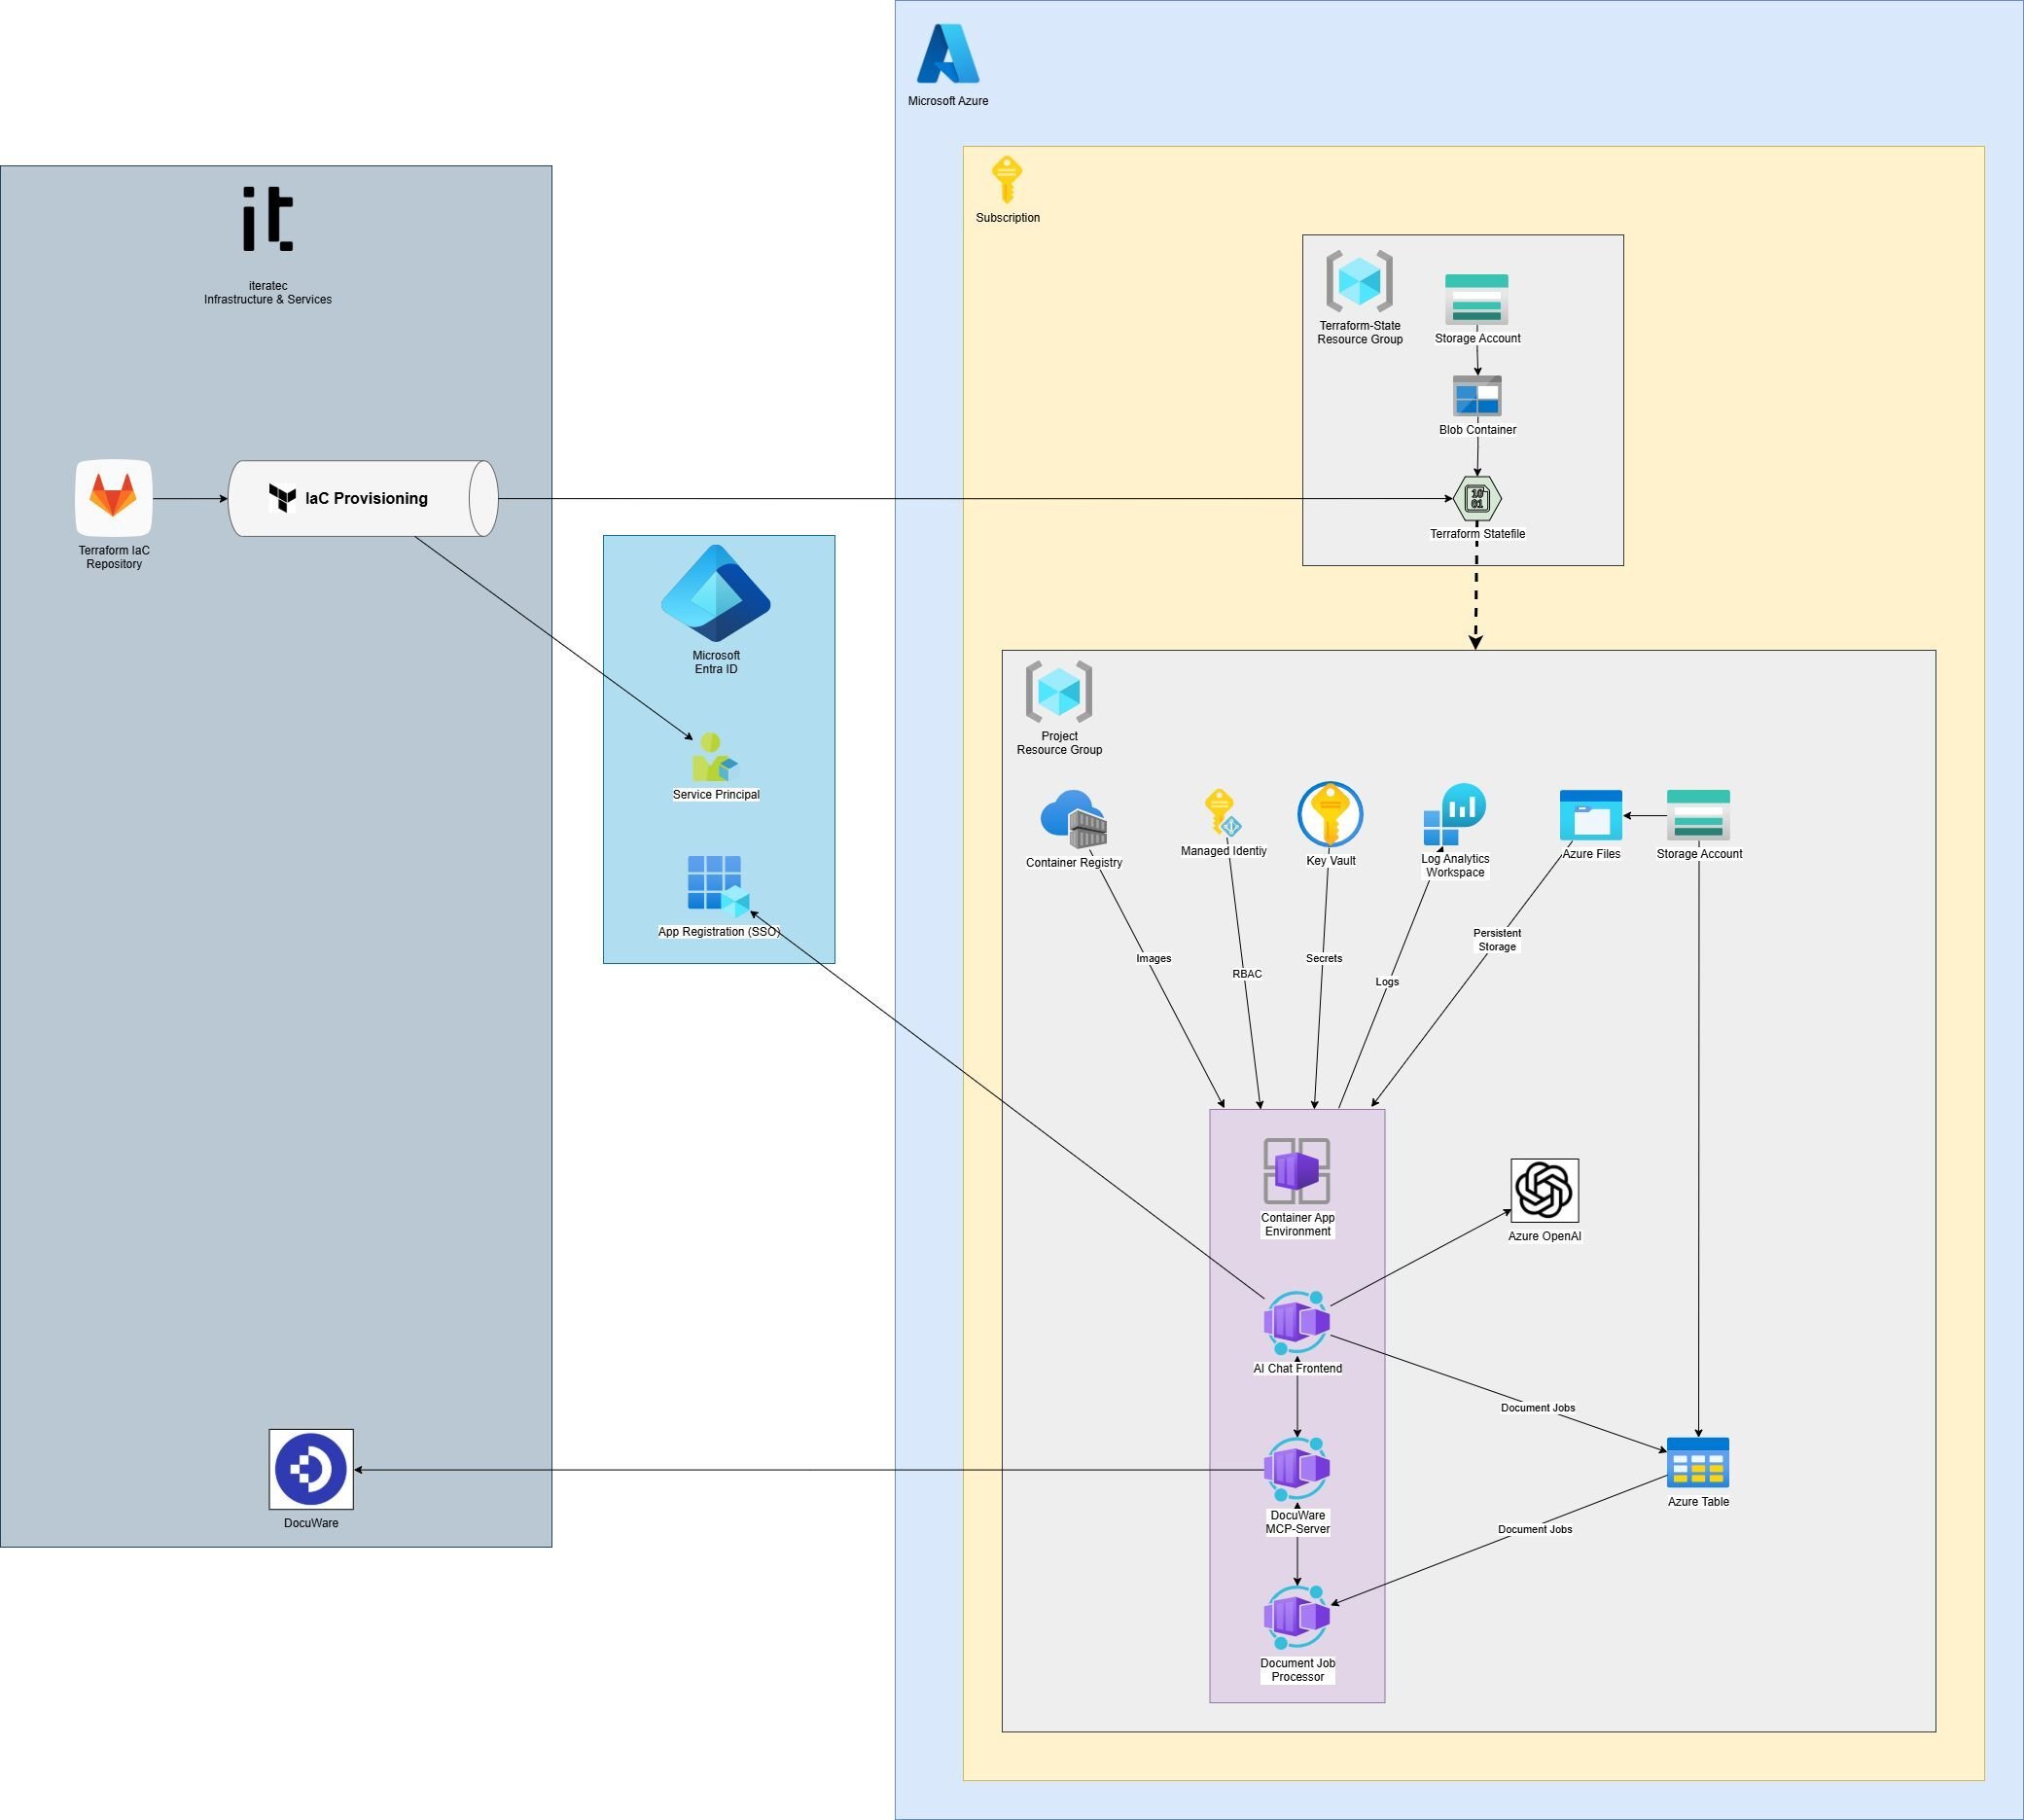Screen dimensions: 2024x1820
Task: Click the Project Resource Group icon
Action: click(1059, 691)
